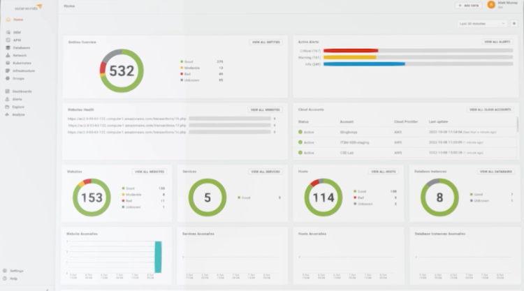Click VIEW ALL HOSTS button
The image size is (524, 291).
[384, 172]
